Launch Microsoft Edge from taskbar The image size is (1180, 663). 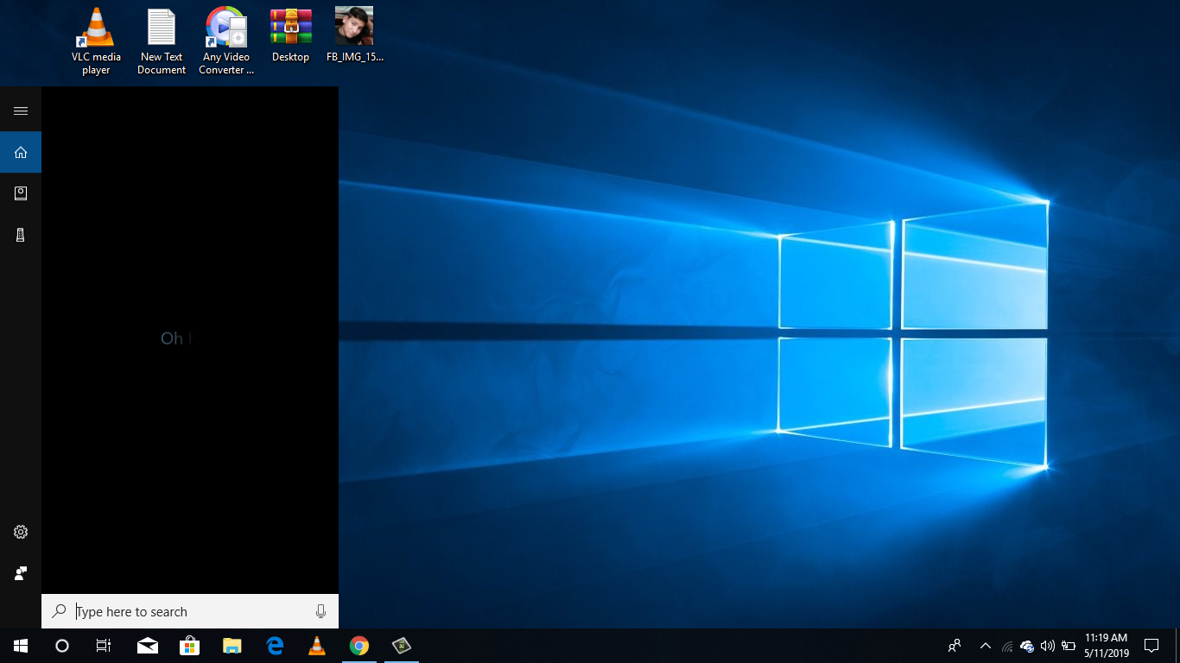tap(275, 646)
